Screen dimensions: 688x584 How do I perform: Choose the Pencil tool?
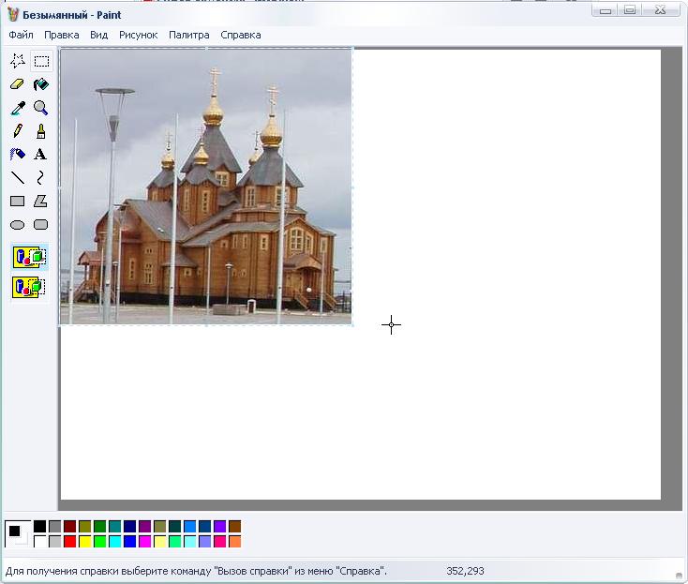click(x=17, y=130)
